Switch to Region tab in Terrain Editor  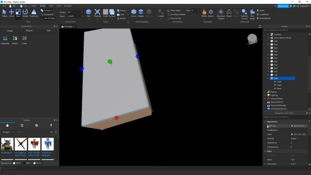[29, 31]
